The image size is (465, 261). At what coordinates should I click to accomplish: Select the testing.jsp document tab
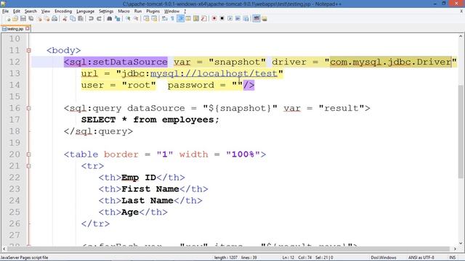click(x=15, y=29)
